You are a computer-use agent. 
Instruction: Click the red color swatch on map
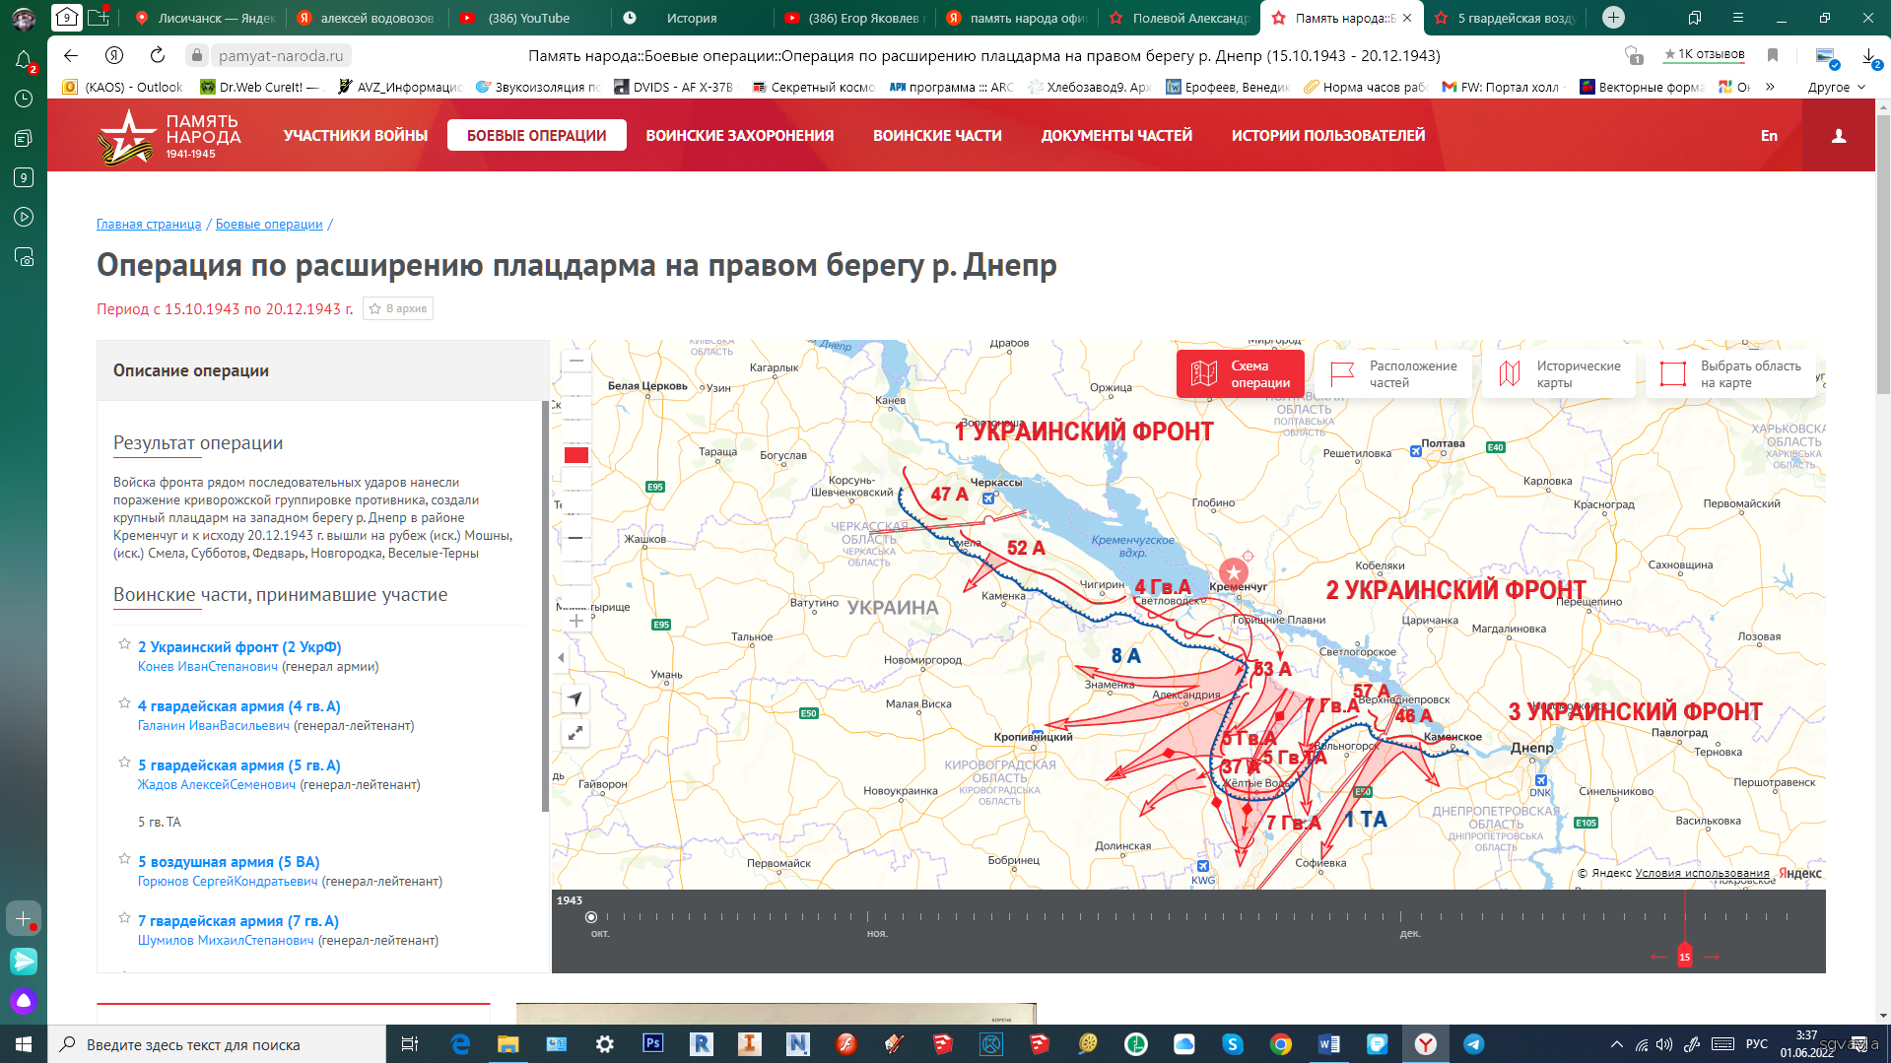(x=575, y=455)
